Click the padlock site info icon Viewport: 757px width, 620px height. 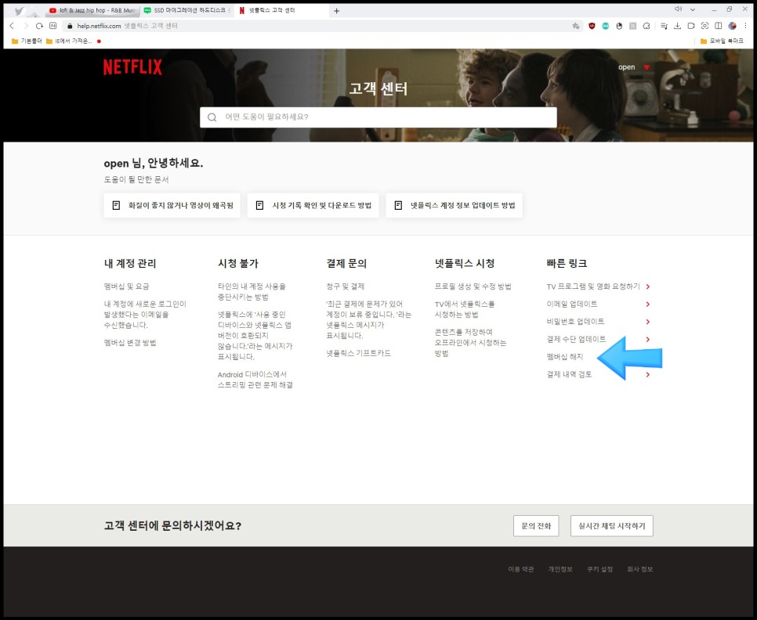[x=70, y=26]
